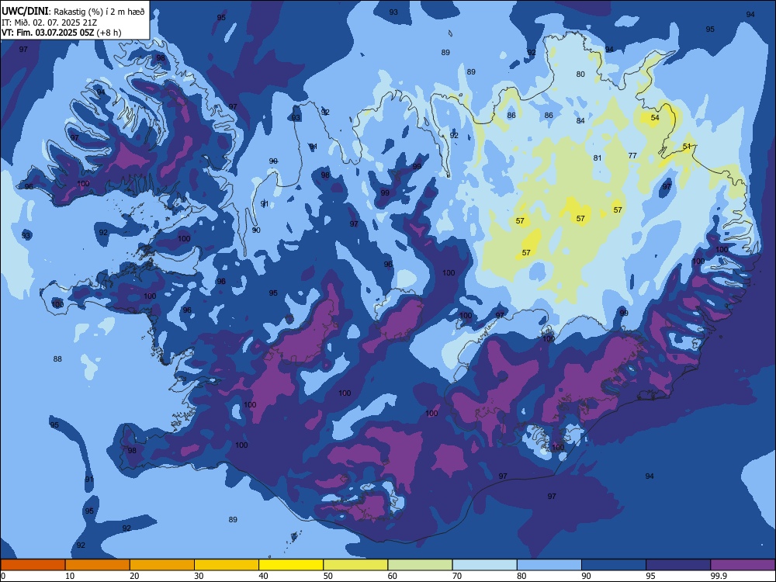Pick the 60–70 pale green legend segment

420,565
